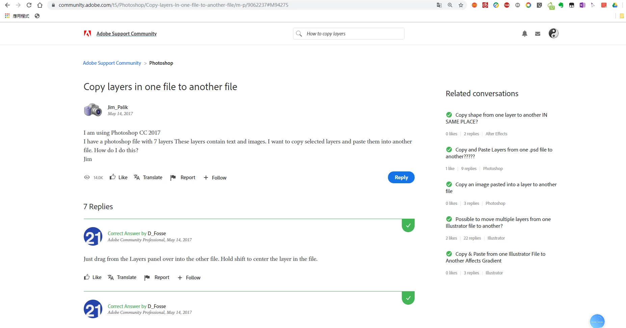
Task: Focus the 'How to copy layers' search field
Action: [x=349, y=34]
